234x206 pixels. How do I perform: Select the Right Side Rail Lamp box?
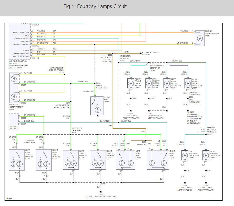(158, 160)
